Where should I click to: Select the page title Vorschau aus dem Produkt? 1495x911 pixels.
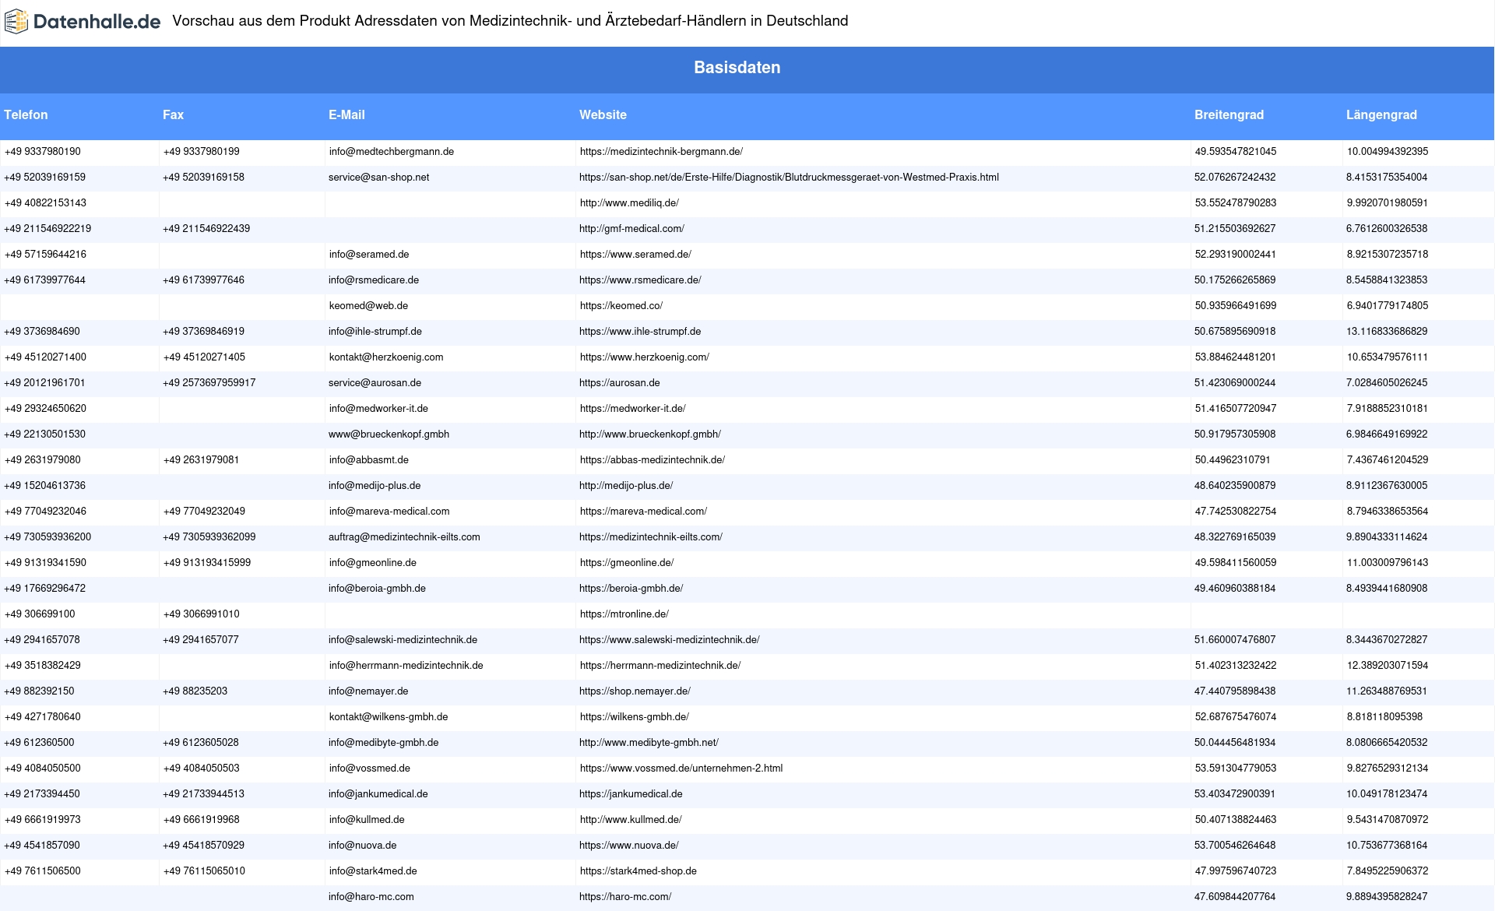pyautogui.click(x=510, y=21)
